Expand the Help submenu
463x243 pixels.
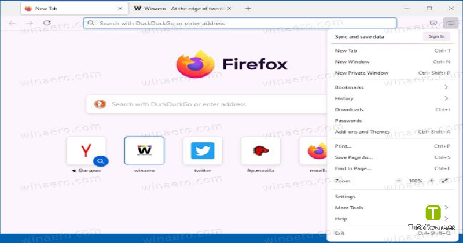(392, 219)
